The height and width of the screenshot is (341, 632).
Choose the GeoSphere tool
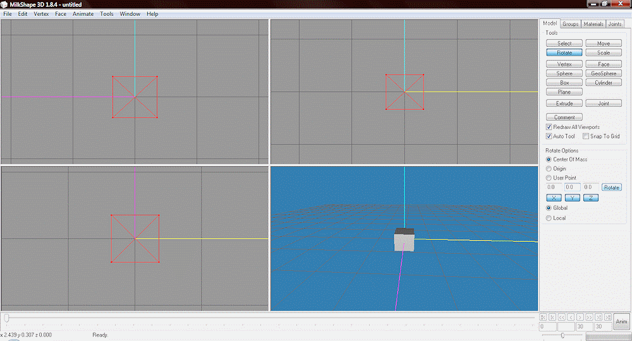click(x=604, y=73)
